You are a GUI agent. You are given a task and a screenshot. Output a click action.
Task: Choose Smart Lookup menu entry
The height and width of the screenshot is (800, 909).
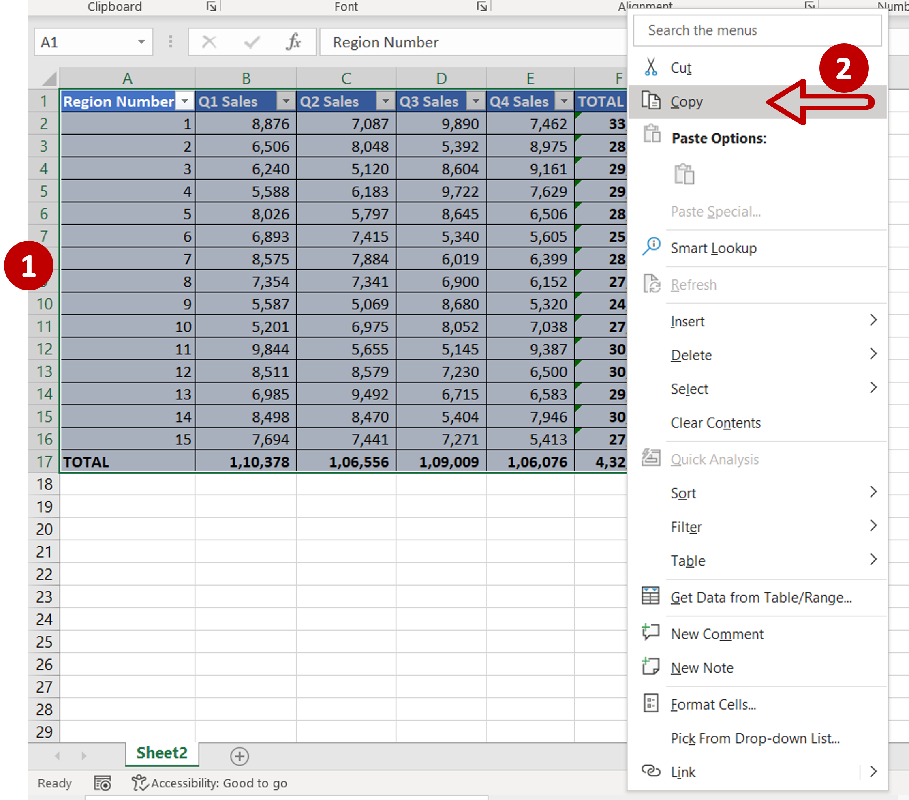[x=758, y=248]
